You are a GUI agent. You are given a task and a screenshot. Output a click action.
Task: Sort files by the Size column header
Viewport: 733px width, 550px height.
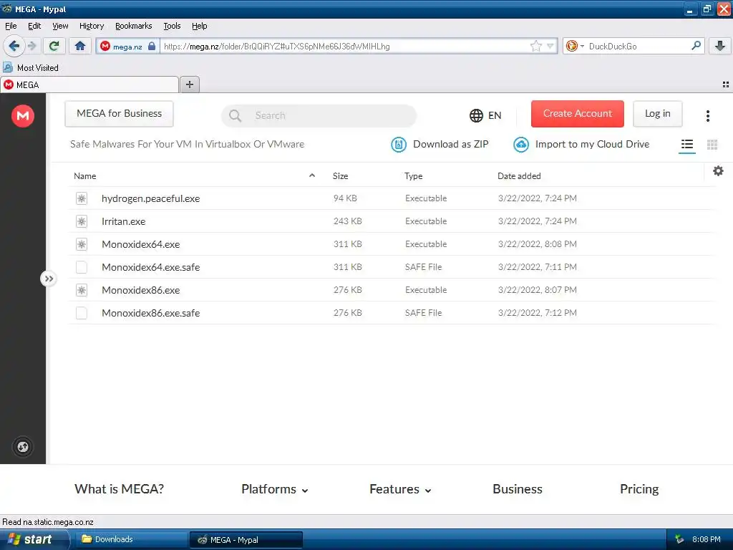click(x=340, y=176)
